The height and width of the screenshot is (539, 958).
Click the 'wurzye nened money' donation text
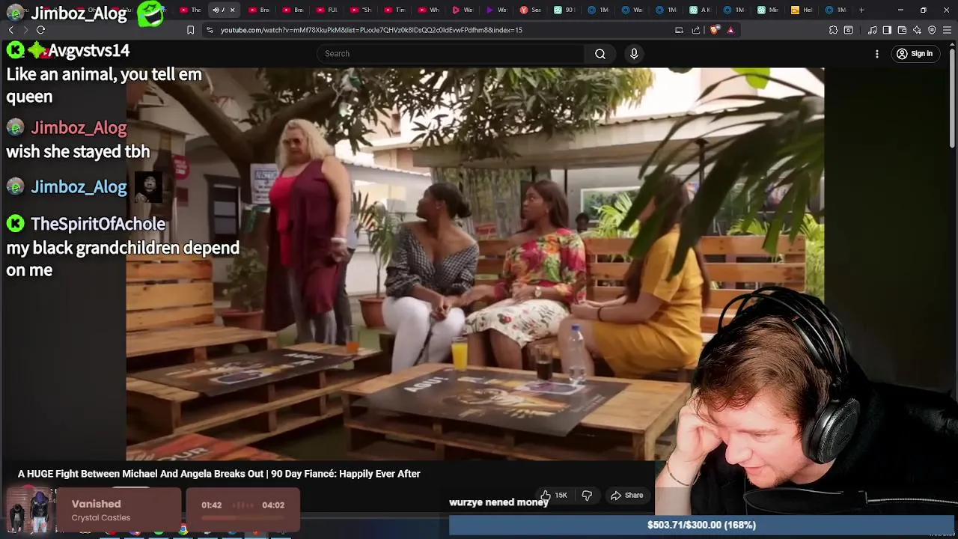[498, 502]
